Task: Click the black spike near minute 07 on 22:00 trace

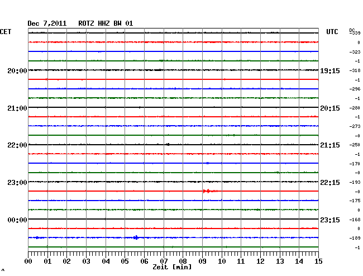Action: click(168, 145)
